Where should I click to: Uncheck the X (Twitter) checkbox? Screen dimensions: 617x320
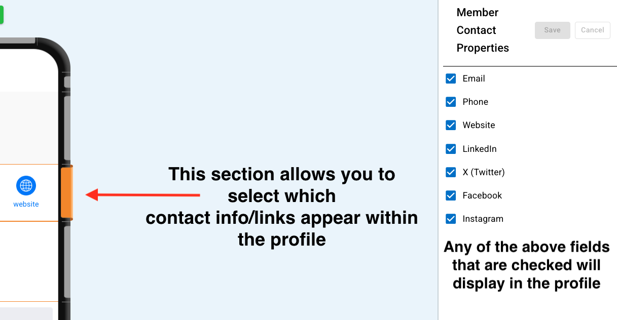(451, 172)
